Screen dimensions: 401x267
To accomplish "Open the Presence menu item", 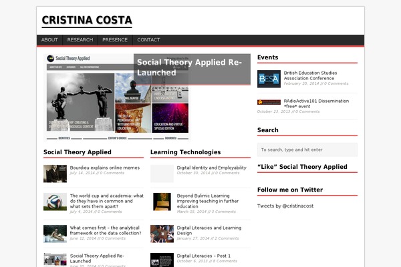I will pos(115,40).
